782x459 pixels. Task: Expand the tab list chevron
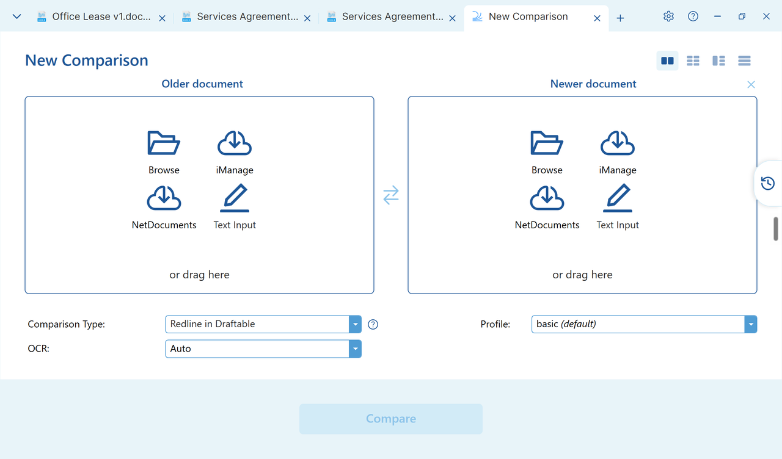(16, 16)
